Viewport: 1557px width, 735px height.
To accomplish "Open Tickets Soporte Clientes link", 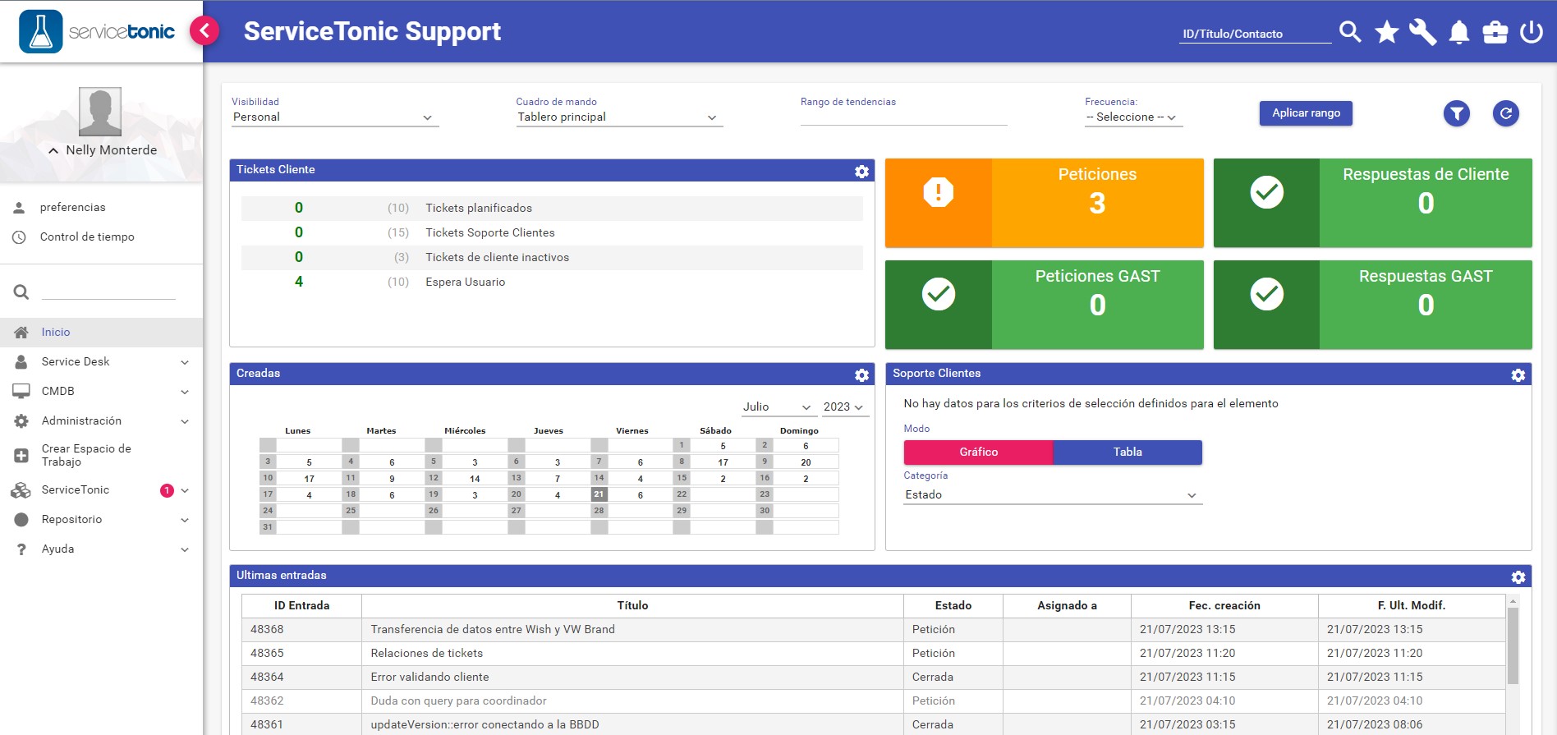I will (490, 232).
